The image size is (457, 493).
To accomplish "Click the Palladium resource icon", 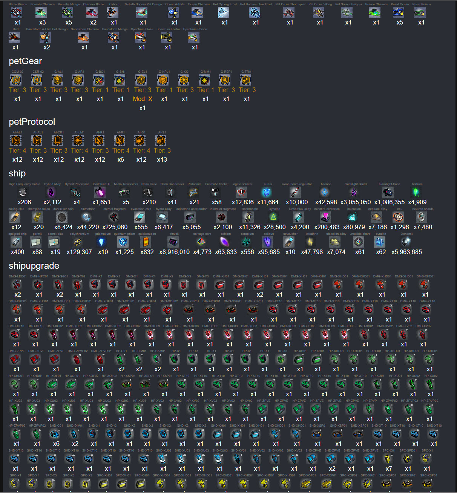I will [193, 192].
